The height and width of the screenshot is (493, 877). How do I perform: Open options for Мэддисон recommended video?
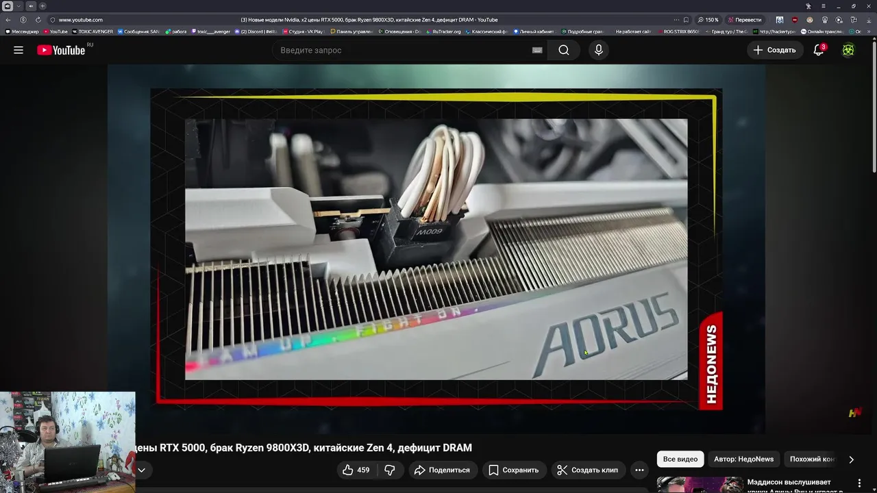coord(859,483)
